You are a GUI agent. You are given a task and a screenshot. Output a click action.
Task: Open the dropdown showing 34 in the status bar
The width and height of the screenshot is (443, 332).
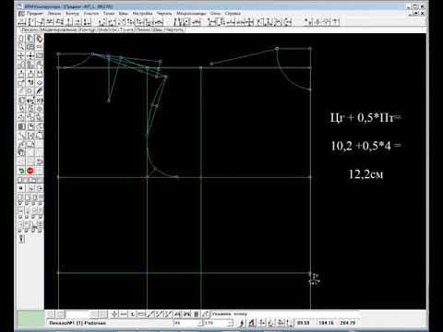coord(188,323)
